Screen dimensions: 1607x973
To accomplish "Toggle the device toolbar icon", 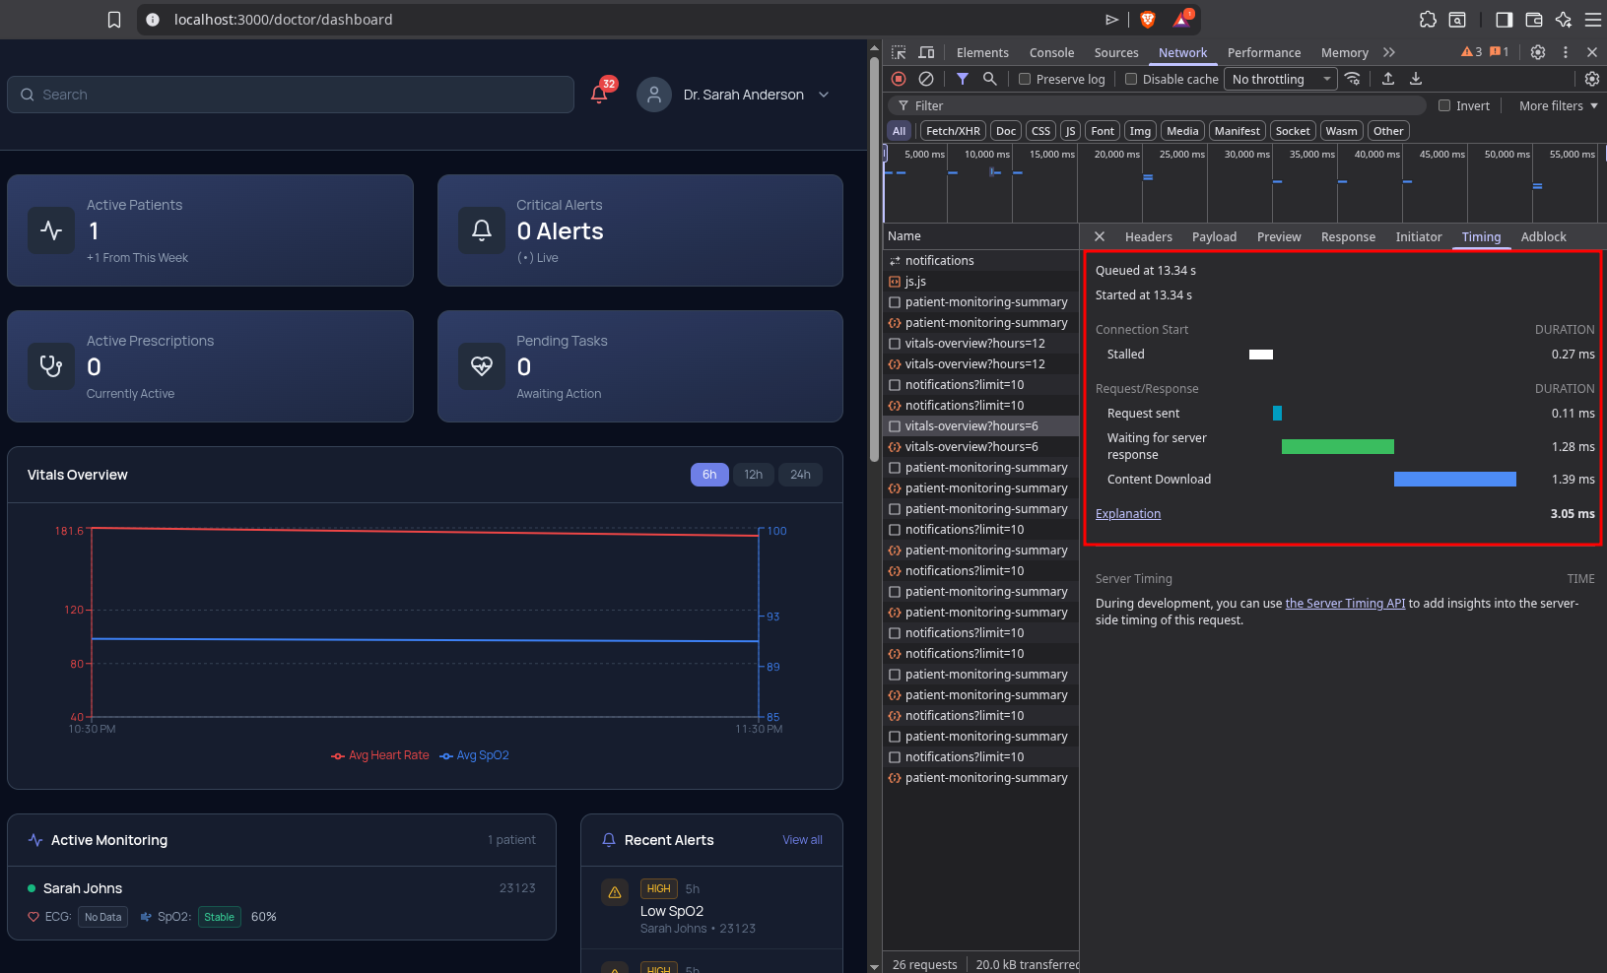I will pyautogui.click(x=926, y=52).
